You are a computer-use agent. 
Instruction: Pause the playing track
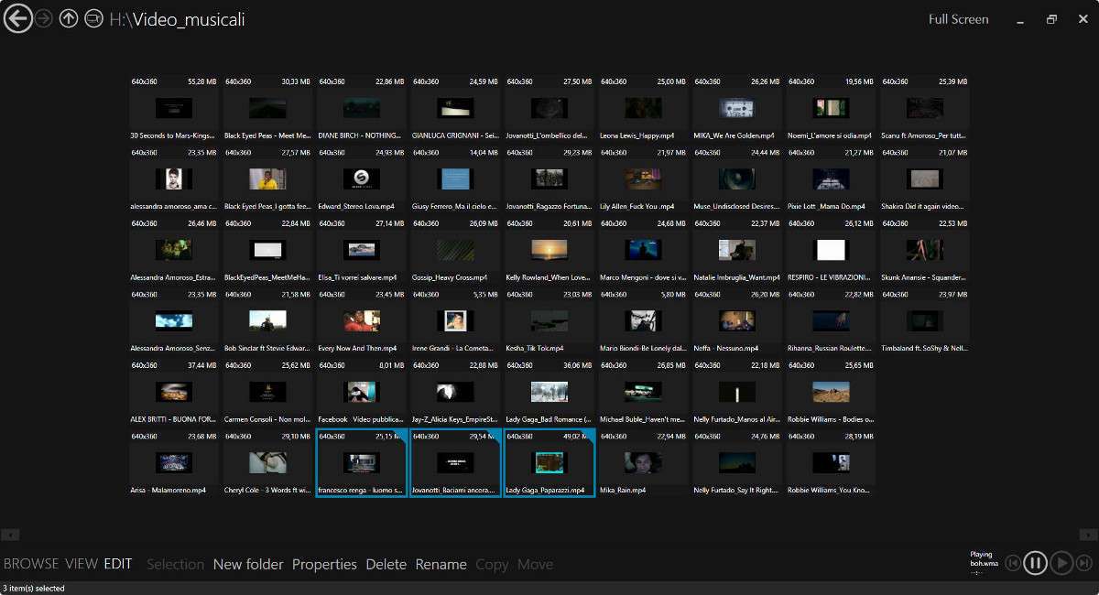tap(1035, 563)
